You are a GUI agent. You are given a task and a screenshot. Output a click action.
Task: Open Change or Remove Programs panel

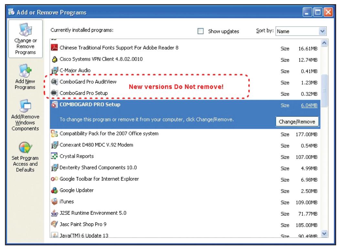coord(26,39)
